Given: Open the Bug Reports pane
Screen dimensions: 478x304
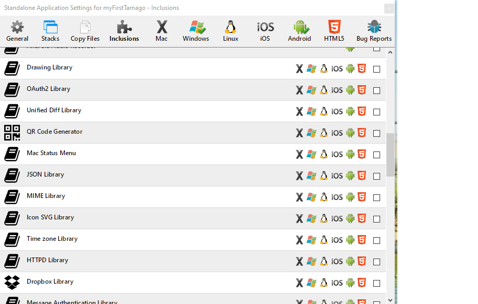Looking at the screenshot, I should coord(374,31).
